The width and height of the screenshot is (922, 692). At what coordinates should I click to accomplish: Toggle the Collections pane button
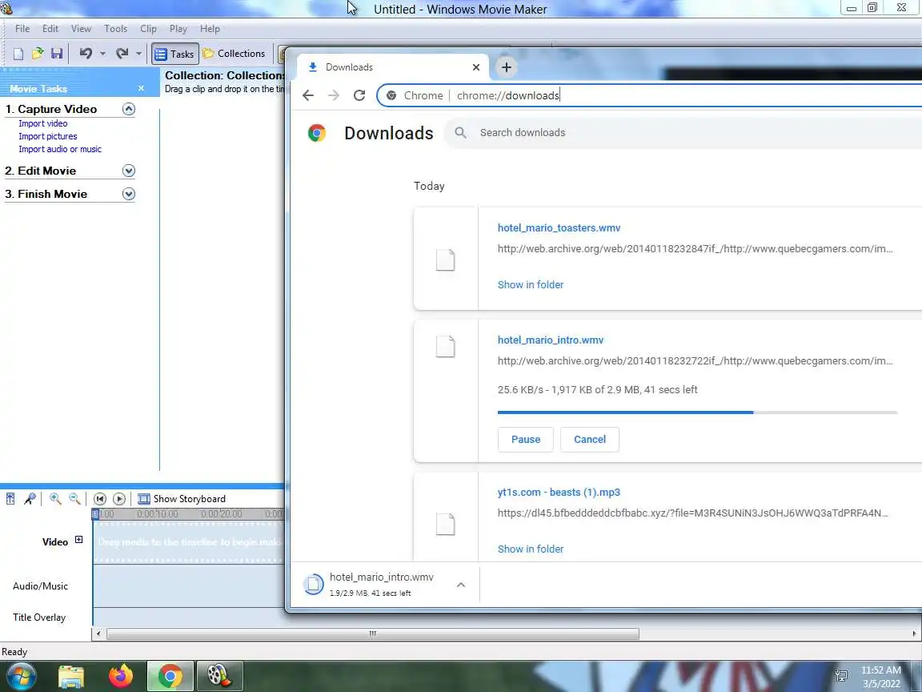coord(234,54)
